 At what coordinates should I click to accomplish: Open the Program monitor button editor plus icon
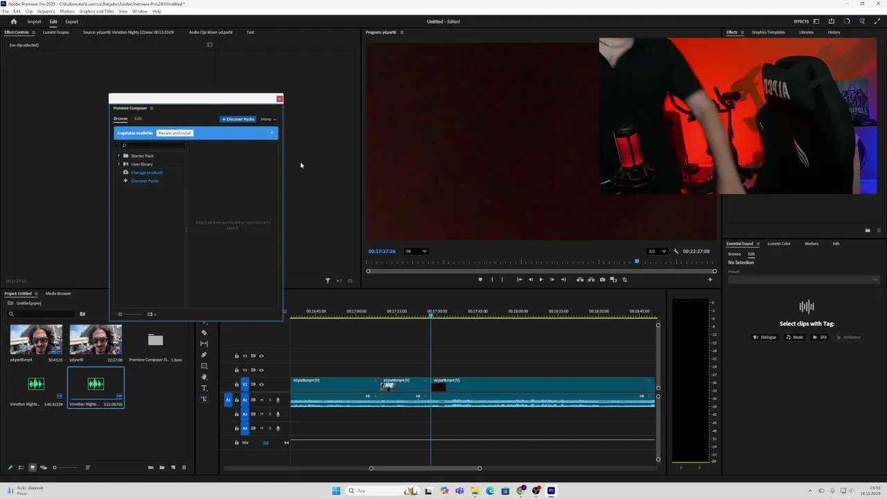coord(710,279)
